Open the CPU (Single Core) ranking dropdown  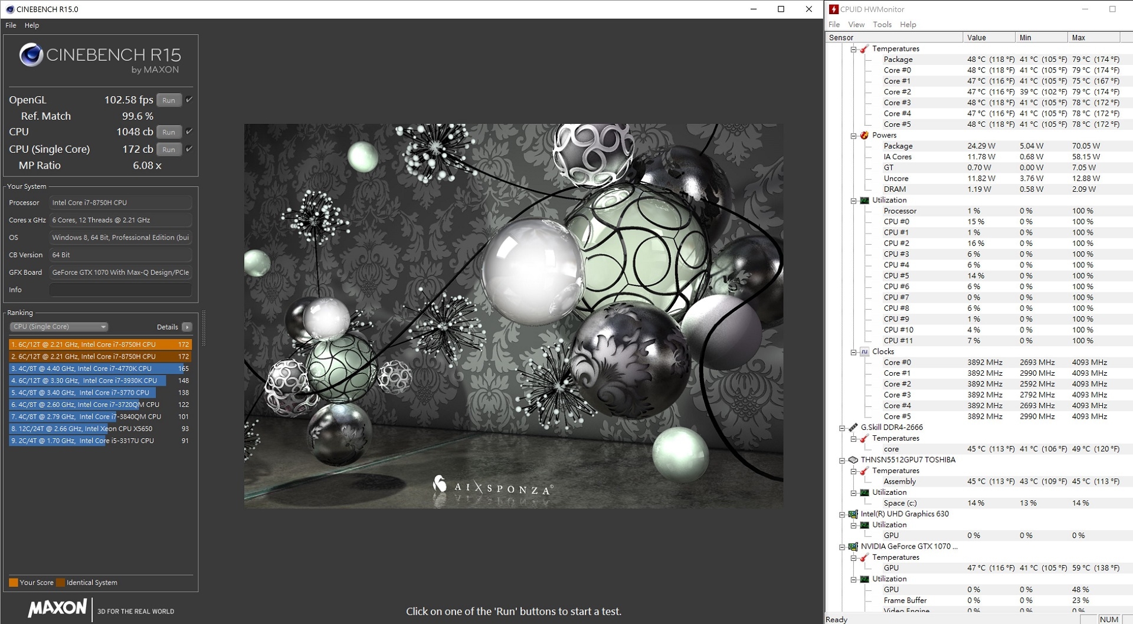[x=59, y=327]
